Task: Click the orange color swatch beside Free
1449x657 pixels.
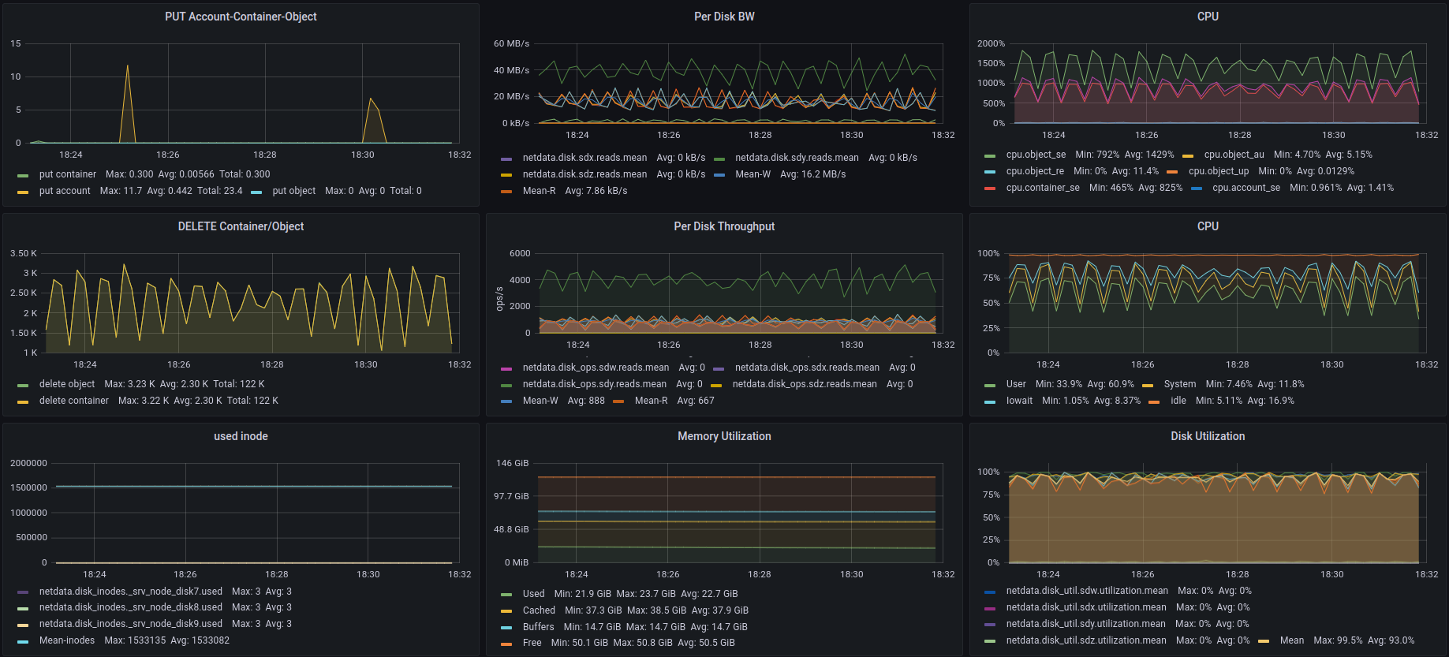Action: 506,644
